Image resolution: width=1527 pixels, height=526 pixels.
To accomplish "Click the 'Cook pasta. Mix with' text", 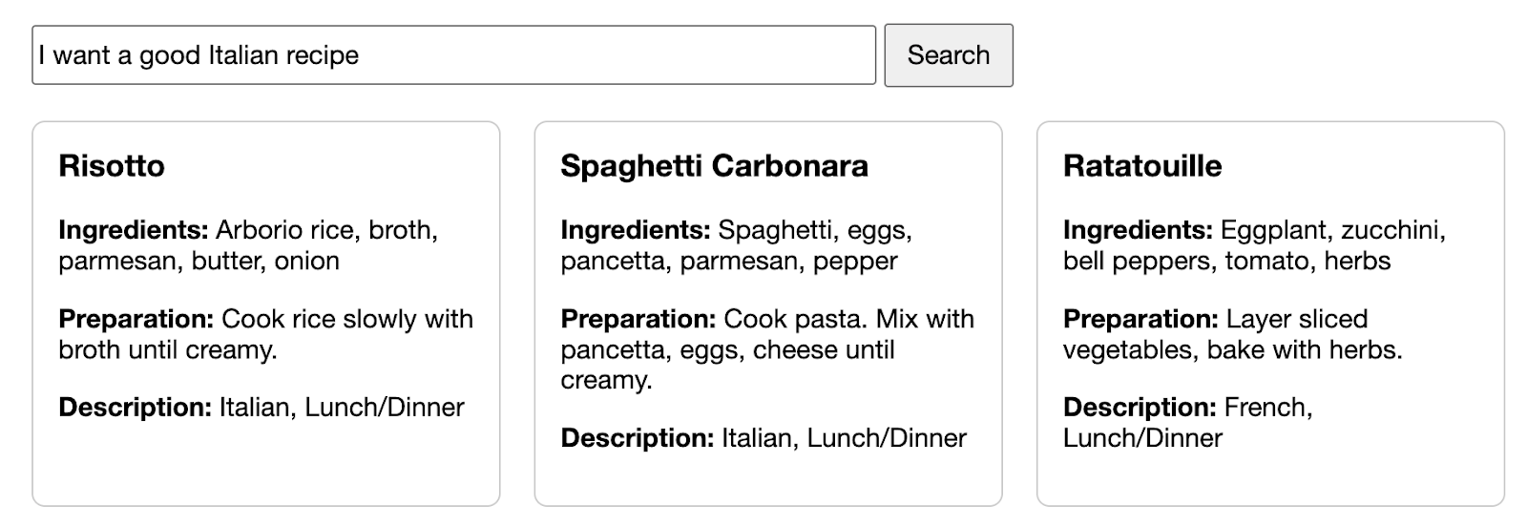I will (x=848, y=319).
